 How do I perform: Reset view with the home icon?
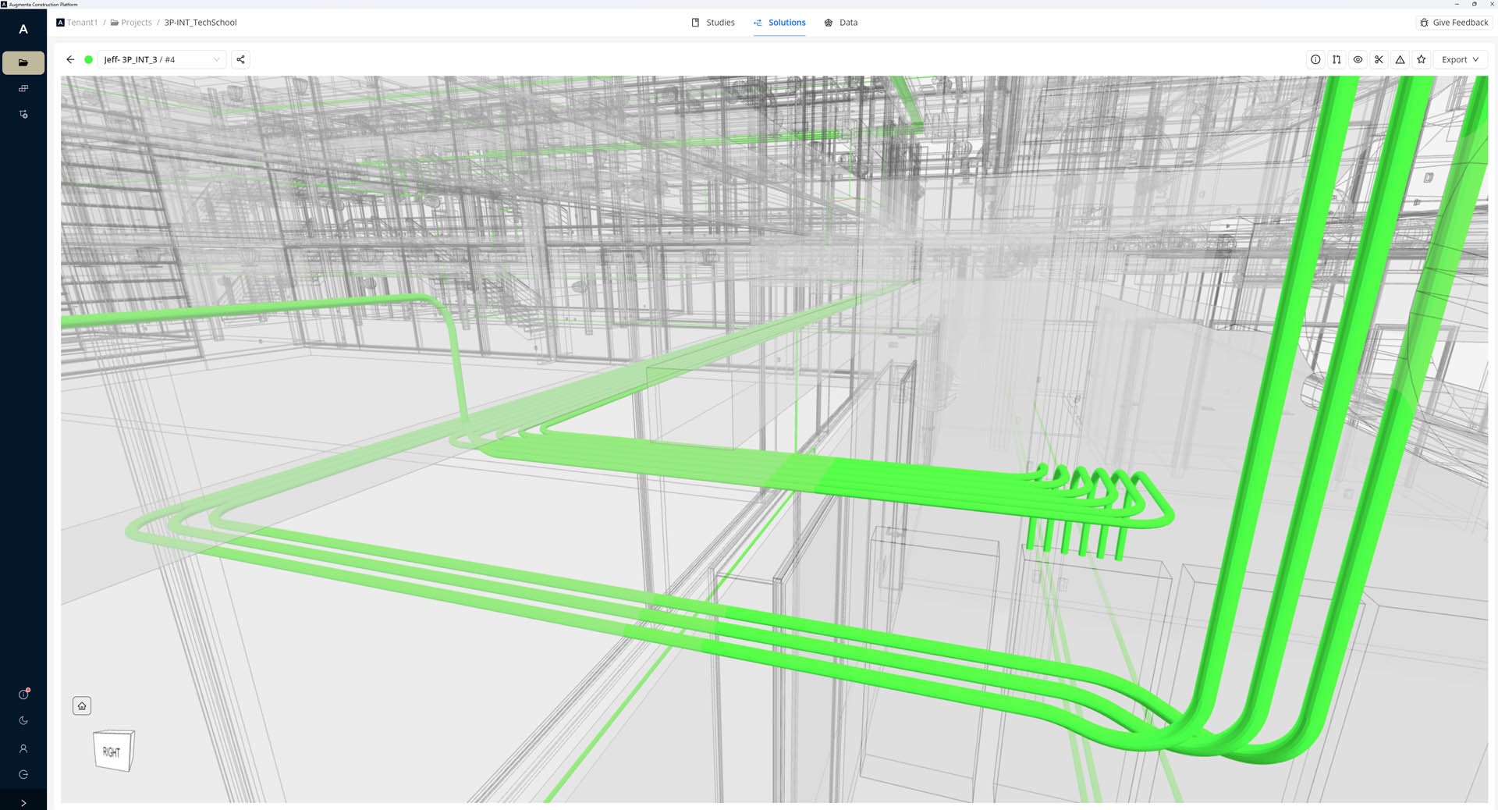click(82, 706)
